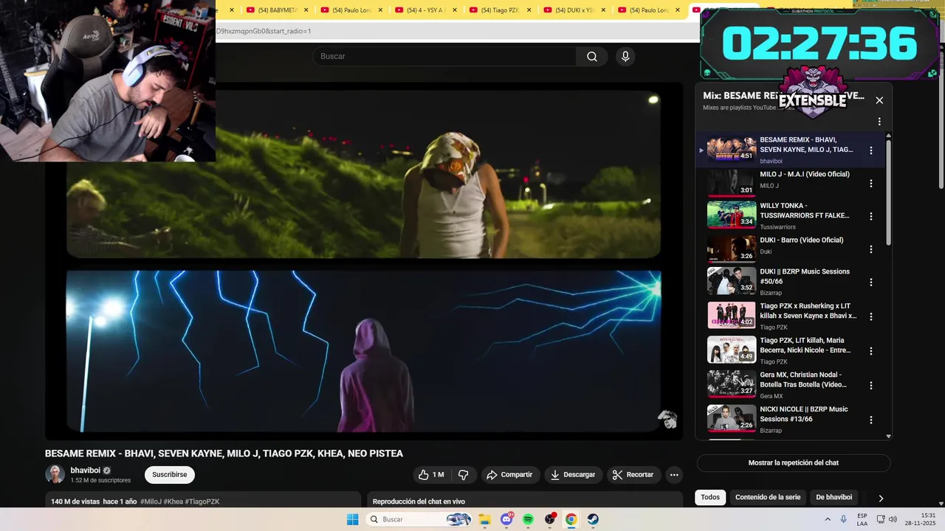945x531 pixels.
Task: Click the Chrome icon in the taskbar
Action: click(x=571, y=519)
